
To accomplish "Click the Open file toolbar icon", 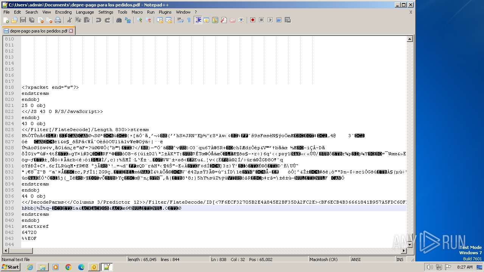I will tap(14, 20).
